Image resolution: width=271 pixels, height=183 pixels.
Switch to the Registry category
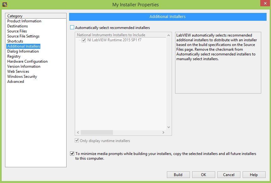14,56
